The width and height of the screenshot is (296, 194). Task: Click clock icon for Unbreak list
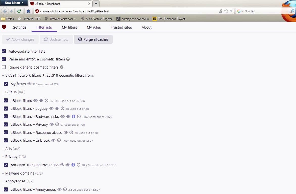59,140
